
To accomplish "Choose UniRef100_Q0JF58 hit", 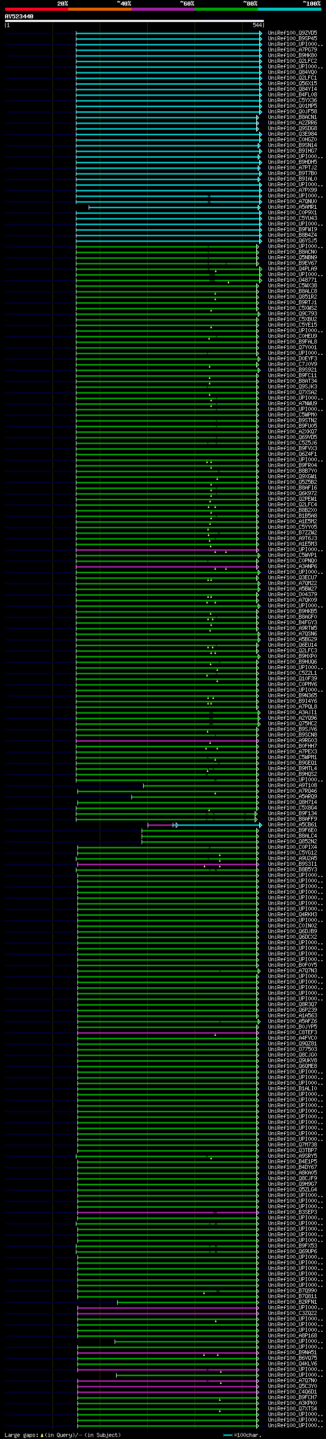I will point(292,111).
